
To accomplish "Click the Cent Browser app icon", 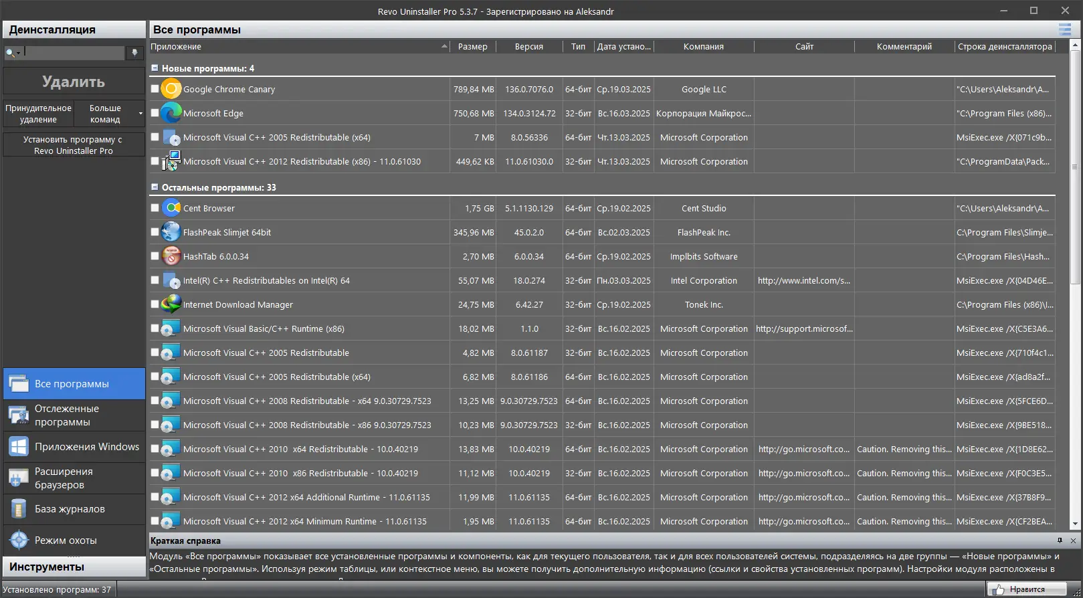I will pyautogui.click(x=171, y=208).
